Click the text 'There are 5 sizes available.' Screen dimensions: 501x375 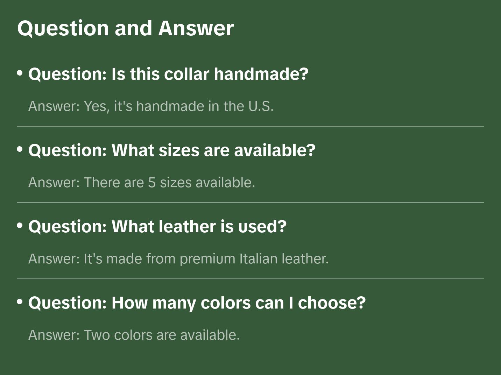click(x=169, y=182)
